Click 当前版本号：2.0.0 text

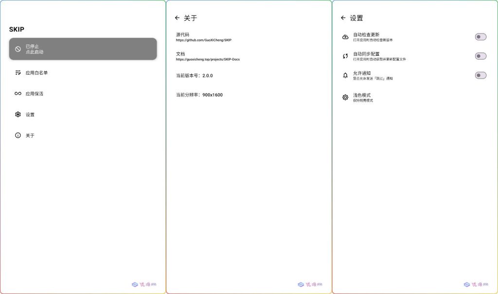tap(195, 76)
